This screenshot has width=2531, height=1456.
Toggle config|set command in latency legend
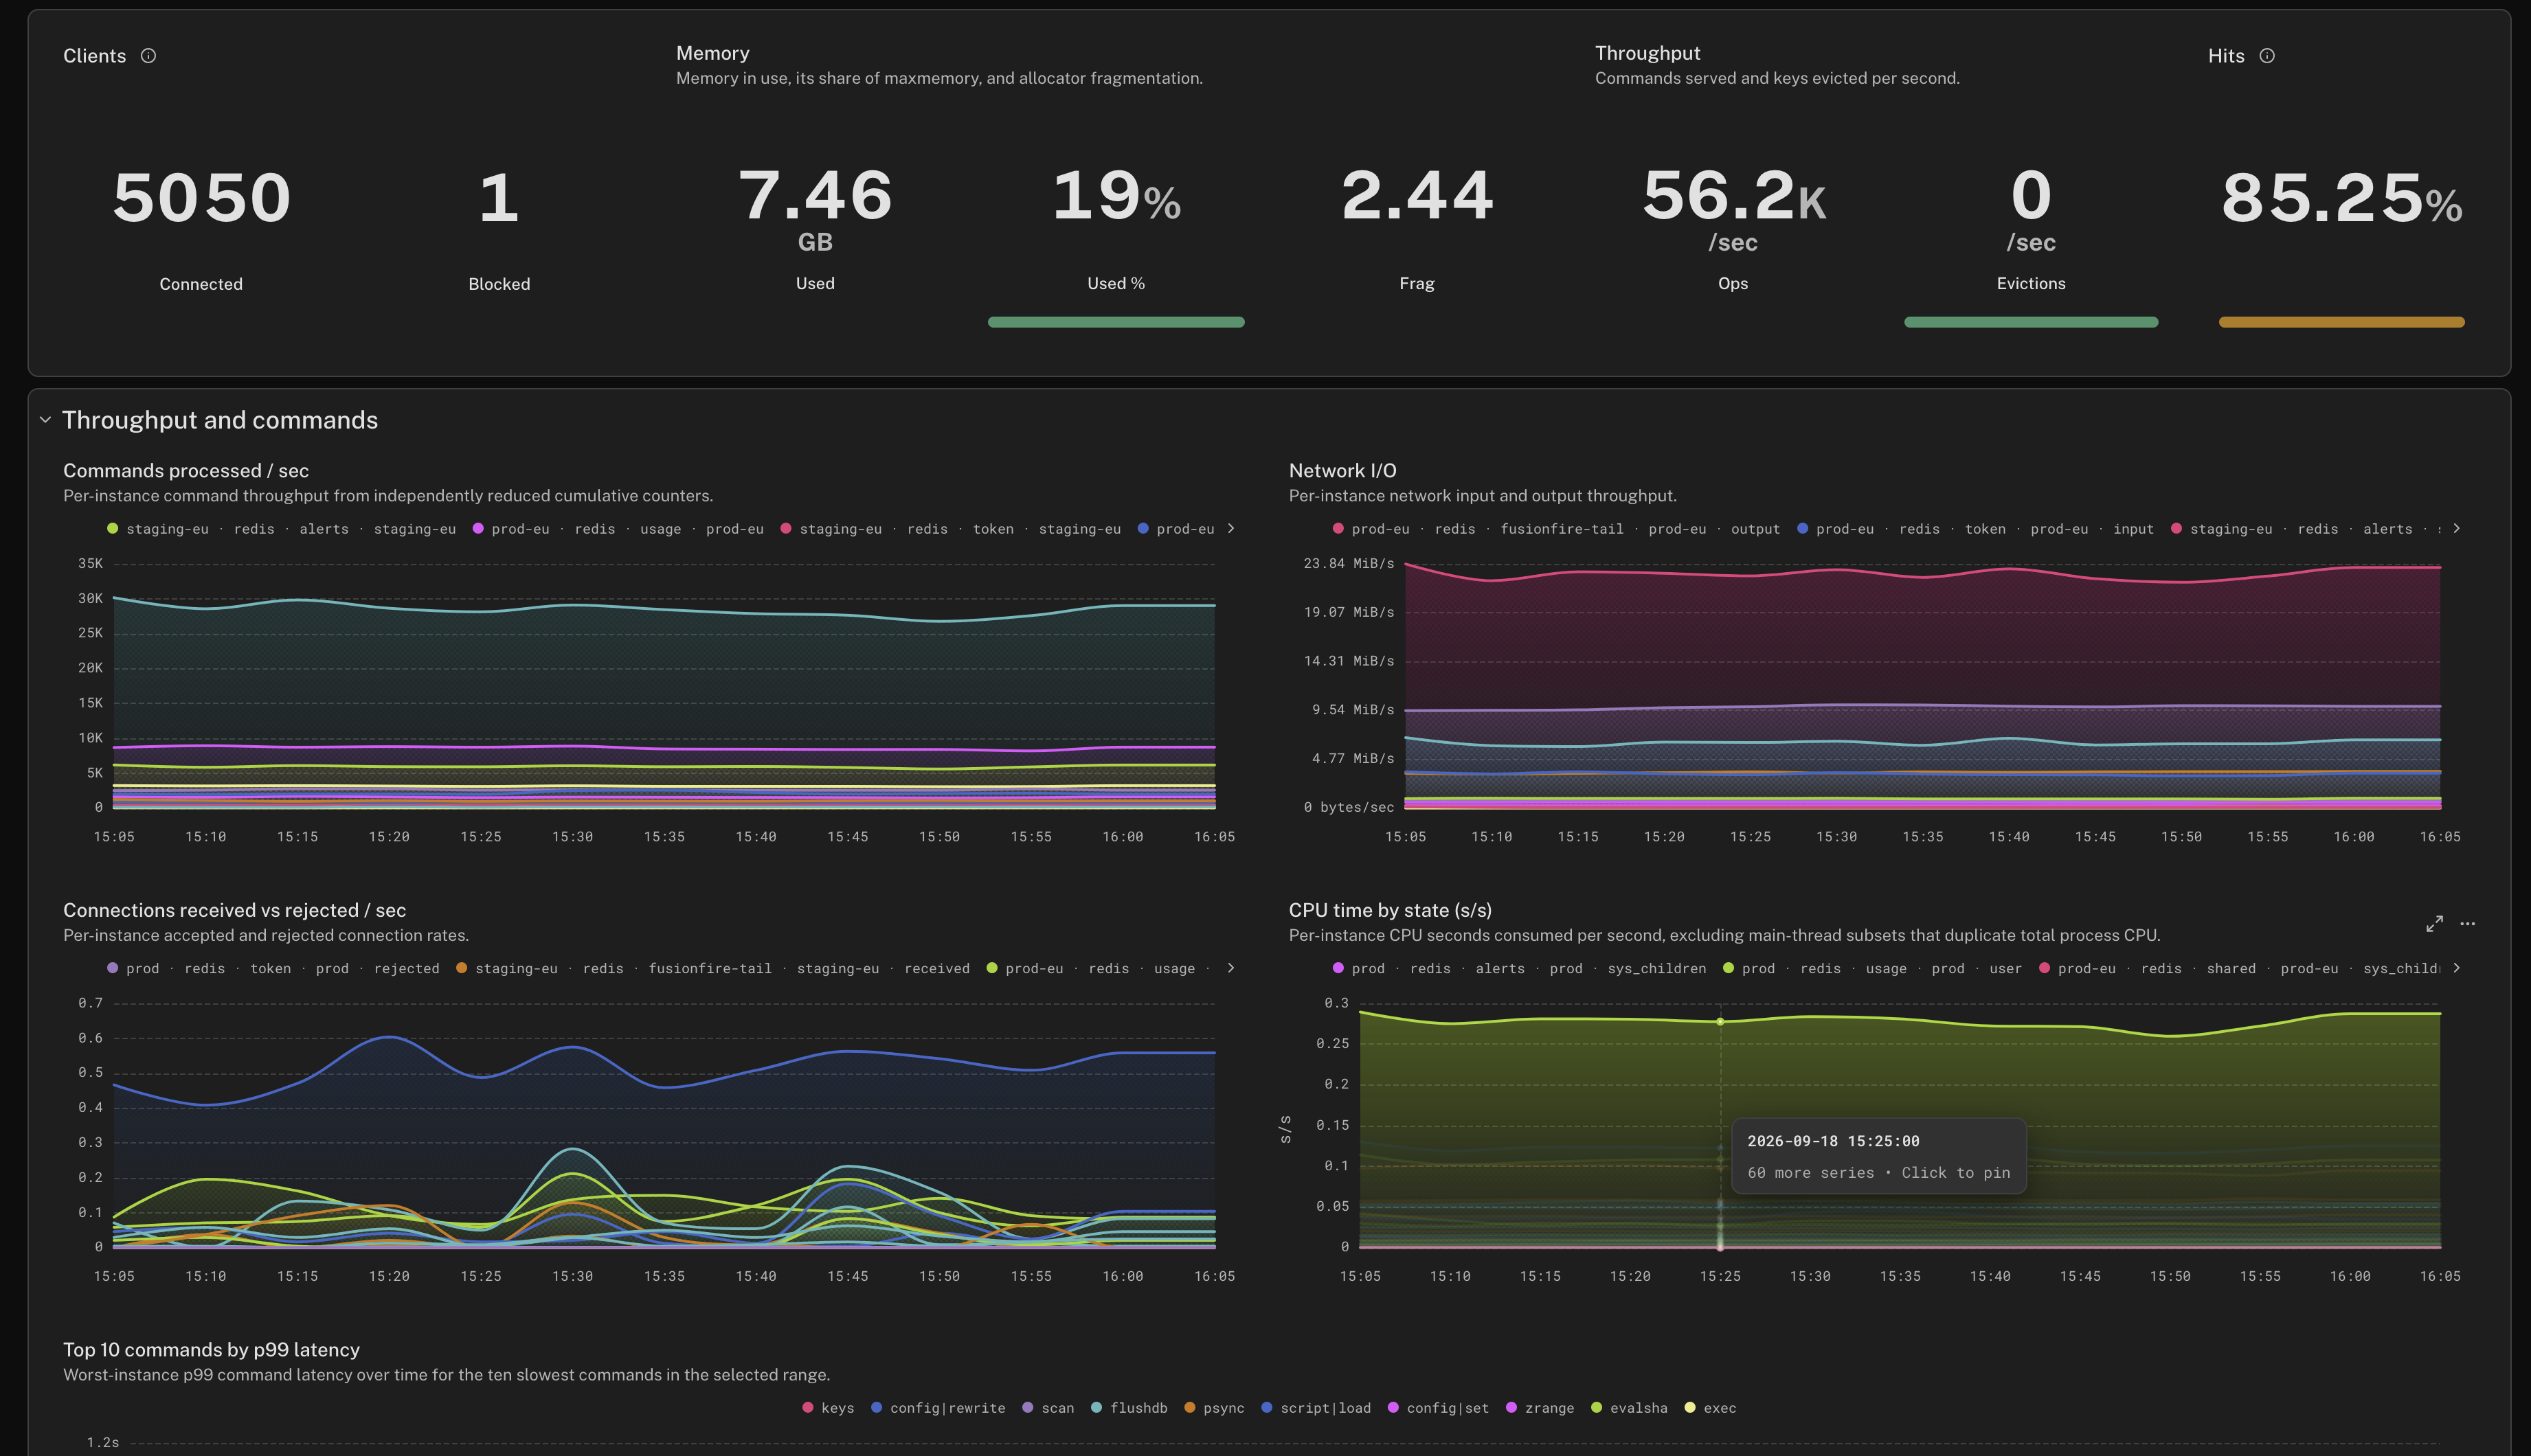point(1438,1408)
